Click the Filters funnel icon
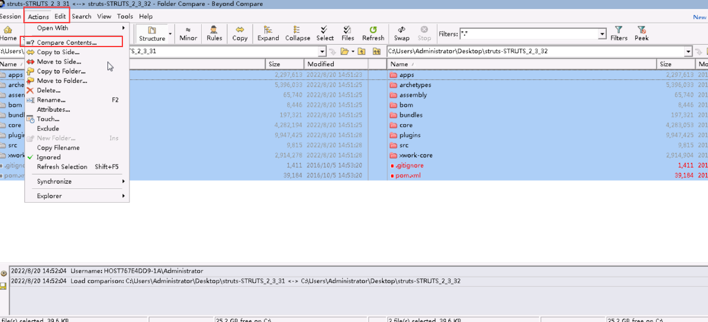 [x=619, y=33]
